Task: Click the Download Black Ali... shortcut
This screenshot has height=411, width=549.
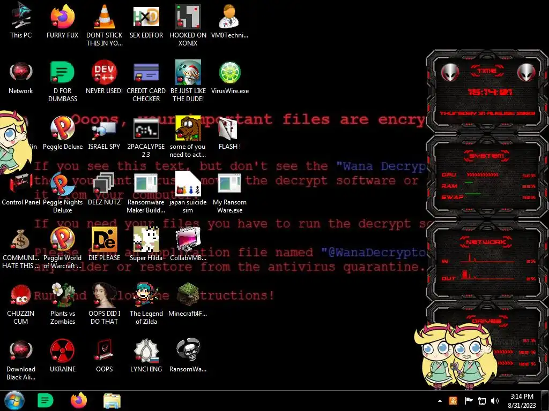Action: pyautogui.click(x=21, y=359)
